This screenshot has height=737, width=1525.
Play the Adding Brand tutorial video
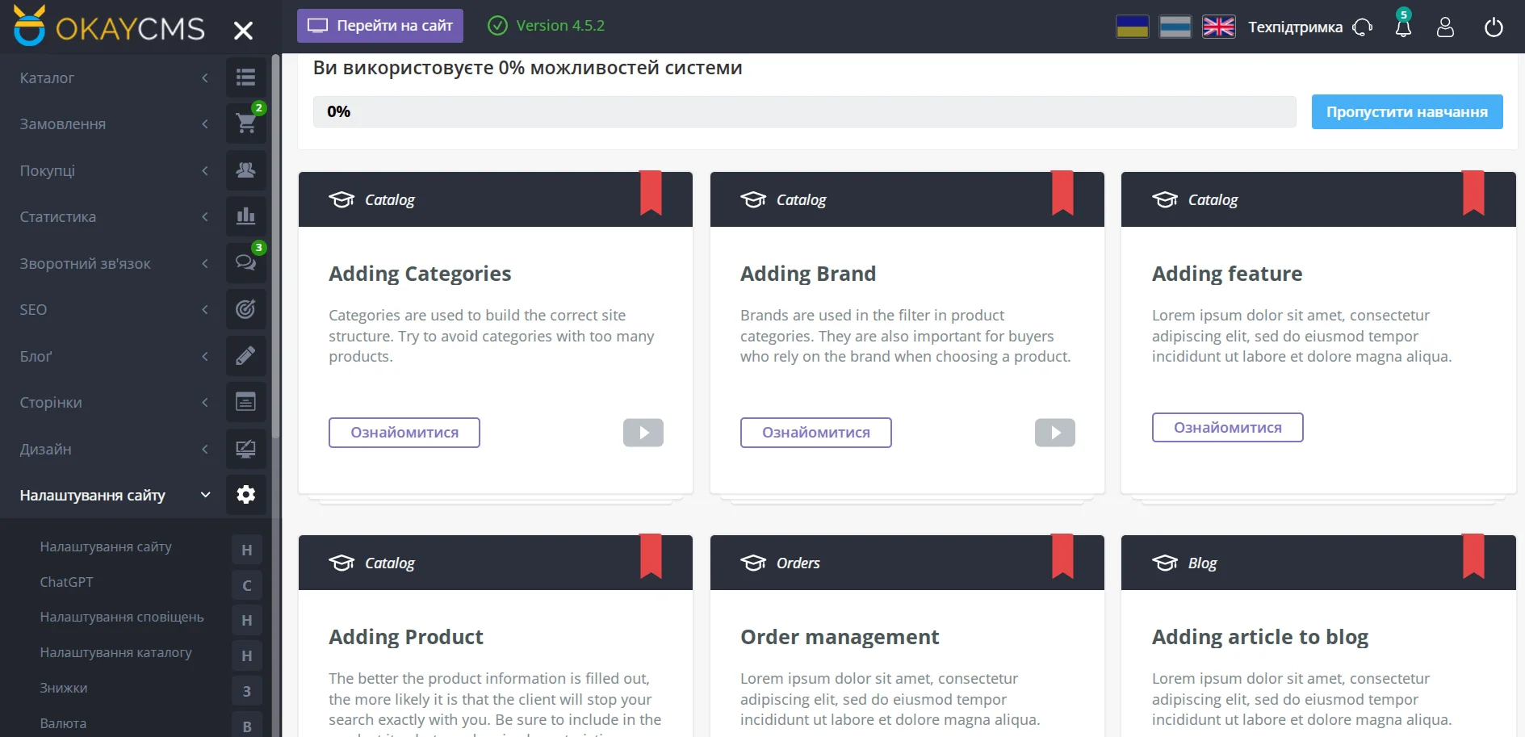point(1054,433)
